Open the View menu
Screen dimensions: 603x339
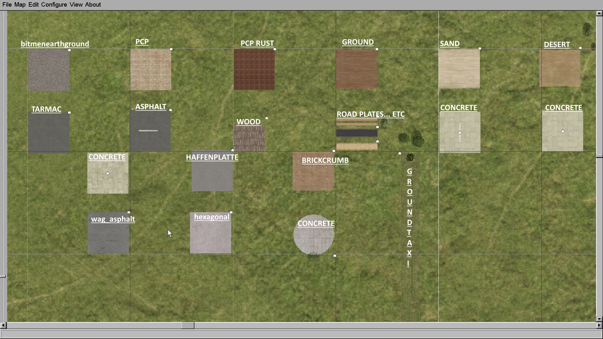76,5
